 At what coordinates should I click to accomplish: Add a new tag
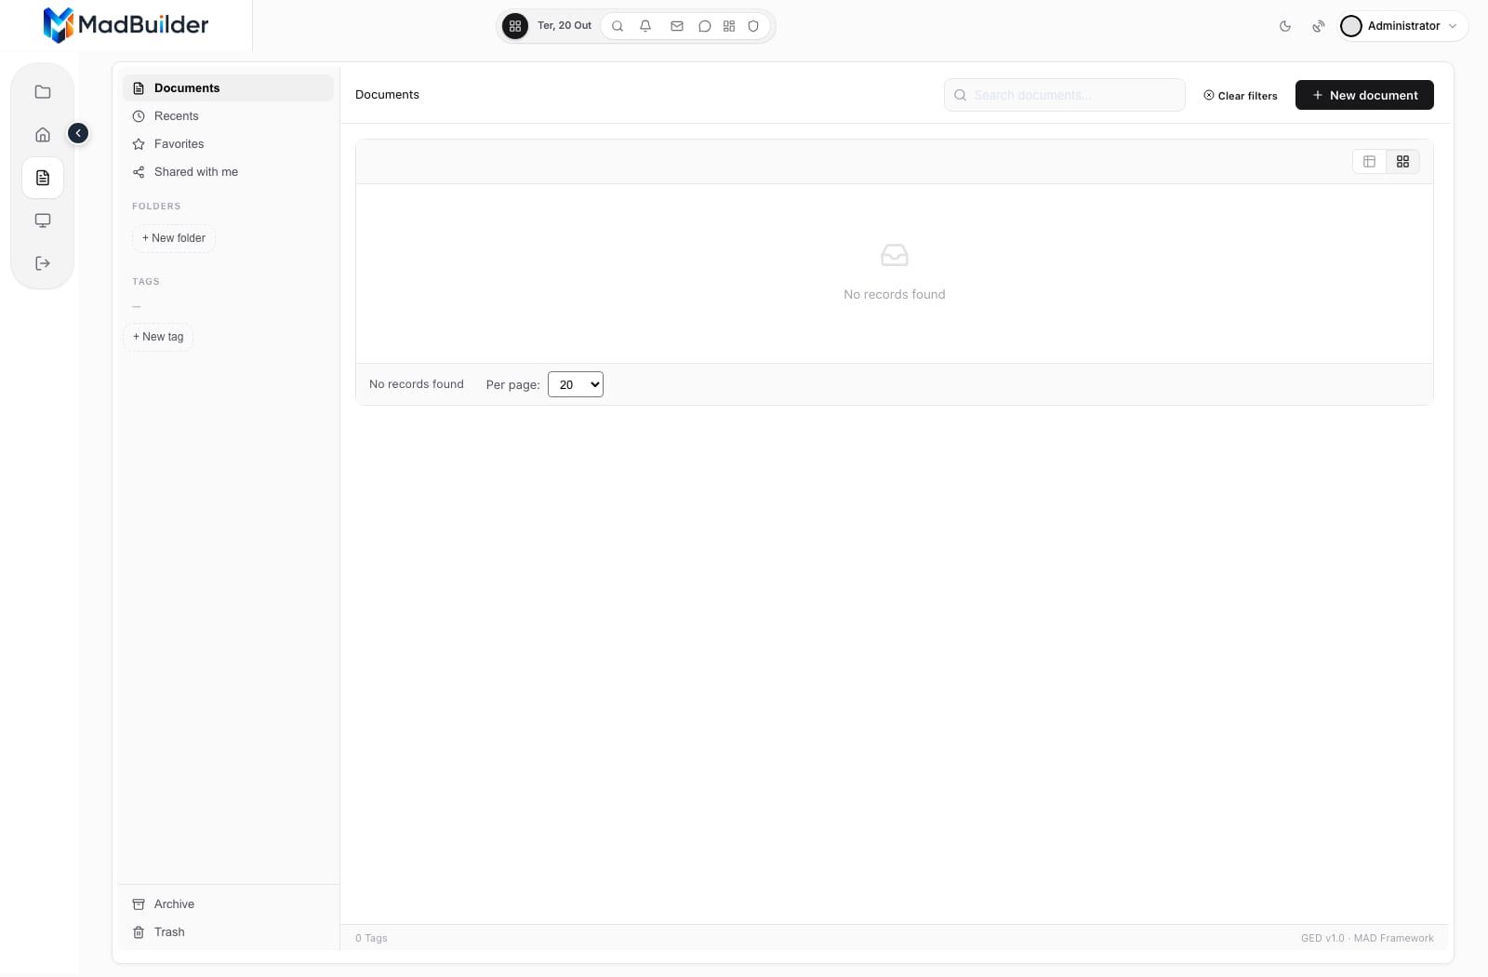158,337
